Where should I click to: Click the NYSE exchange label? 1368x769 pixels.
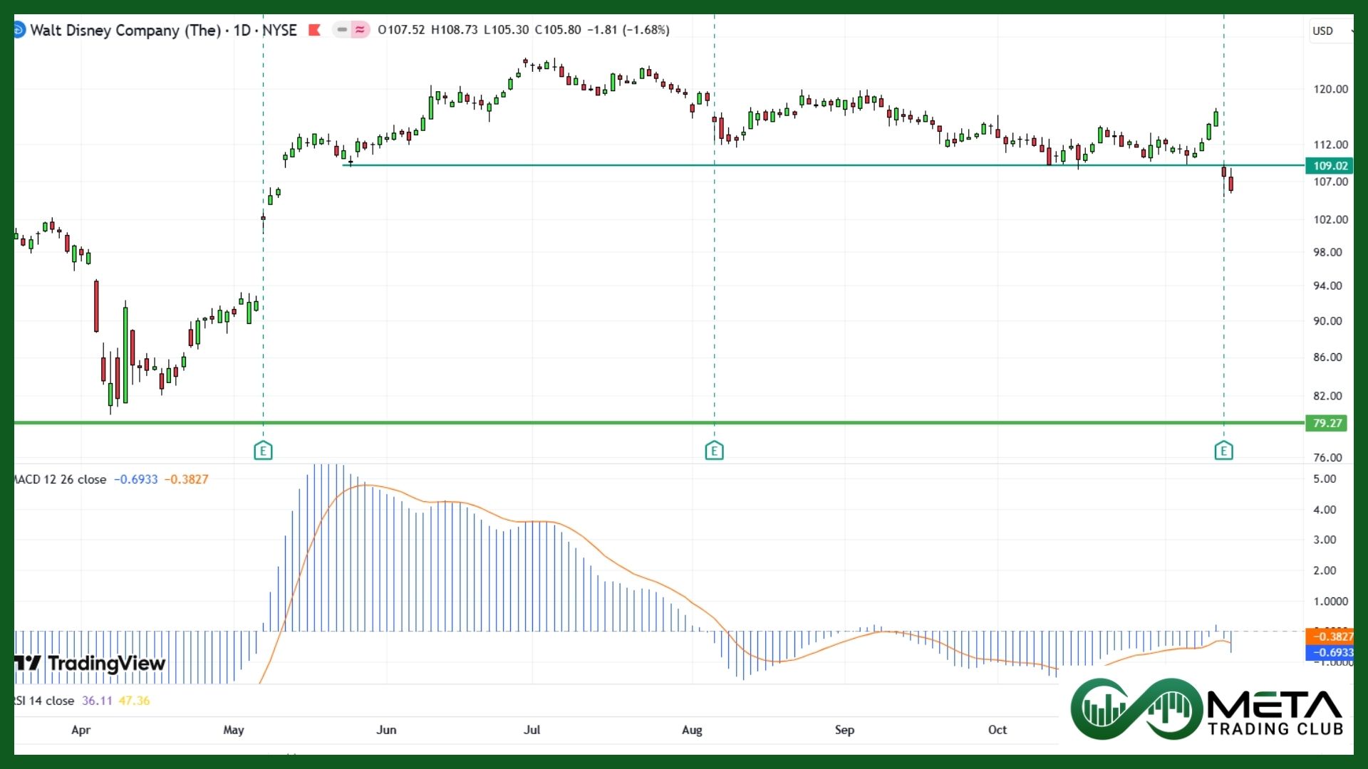279,30
